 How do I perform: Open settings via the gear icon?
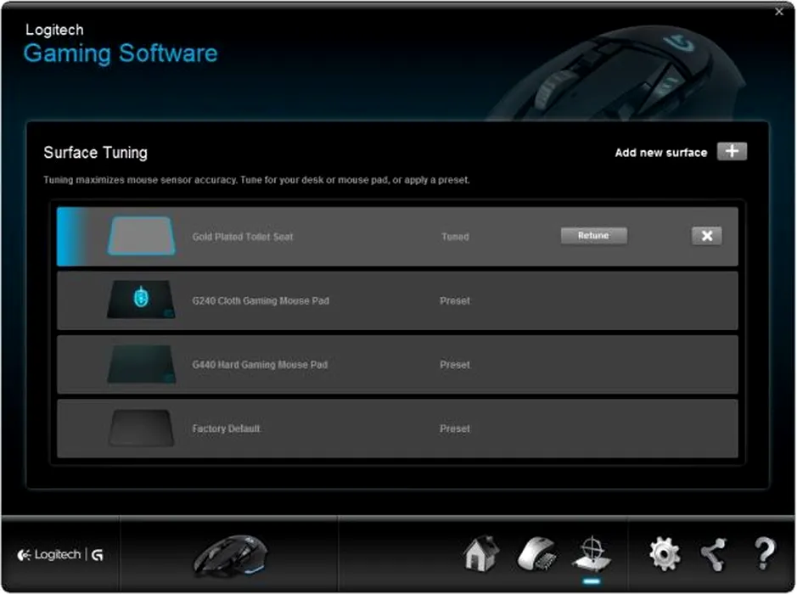click(664, 554)
